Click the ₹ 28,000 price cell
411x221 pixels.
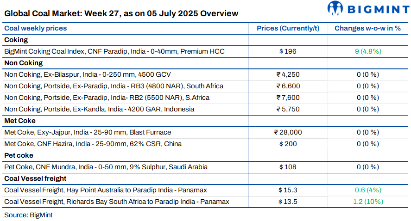click(288, 132)
